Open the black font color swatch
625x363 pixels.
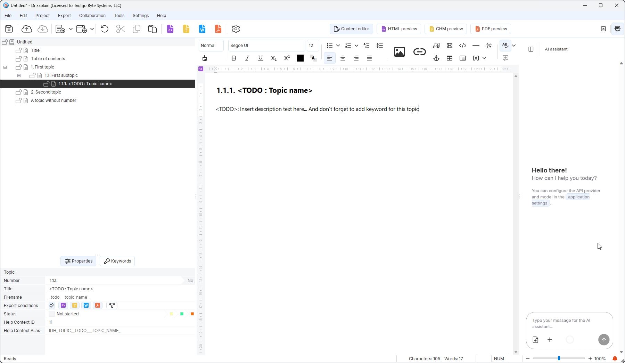tap(300, 58)
